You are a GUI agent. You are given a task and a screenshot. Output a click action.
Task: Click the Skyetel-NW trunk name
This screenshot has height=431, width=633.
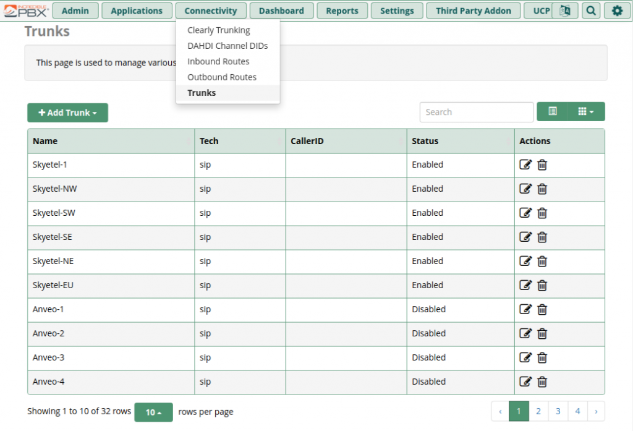(54, 189)
